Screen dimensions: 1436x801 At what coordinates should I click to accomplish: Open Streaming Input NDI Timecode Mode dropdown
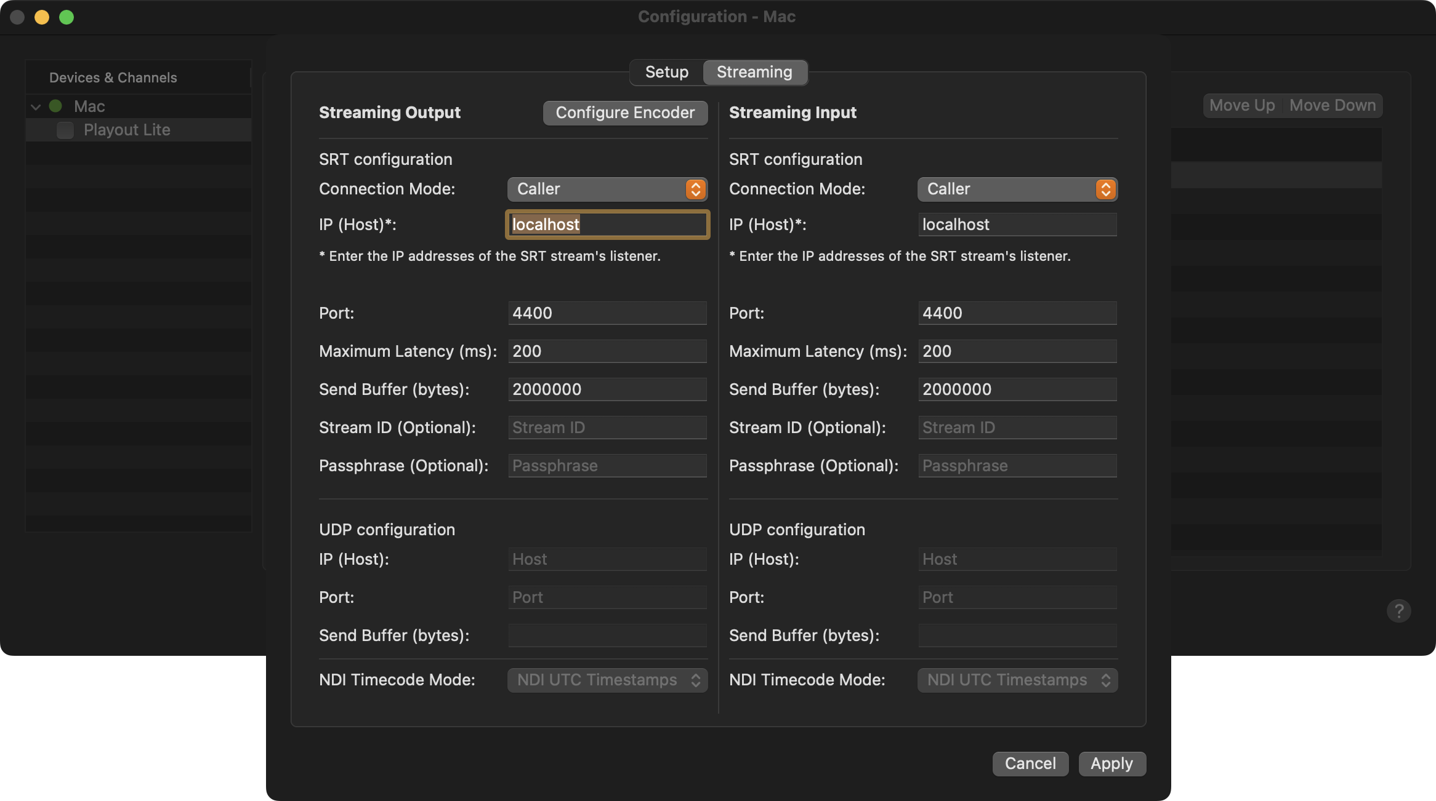click(x=1017, y=680)
